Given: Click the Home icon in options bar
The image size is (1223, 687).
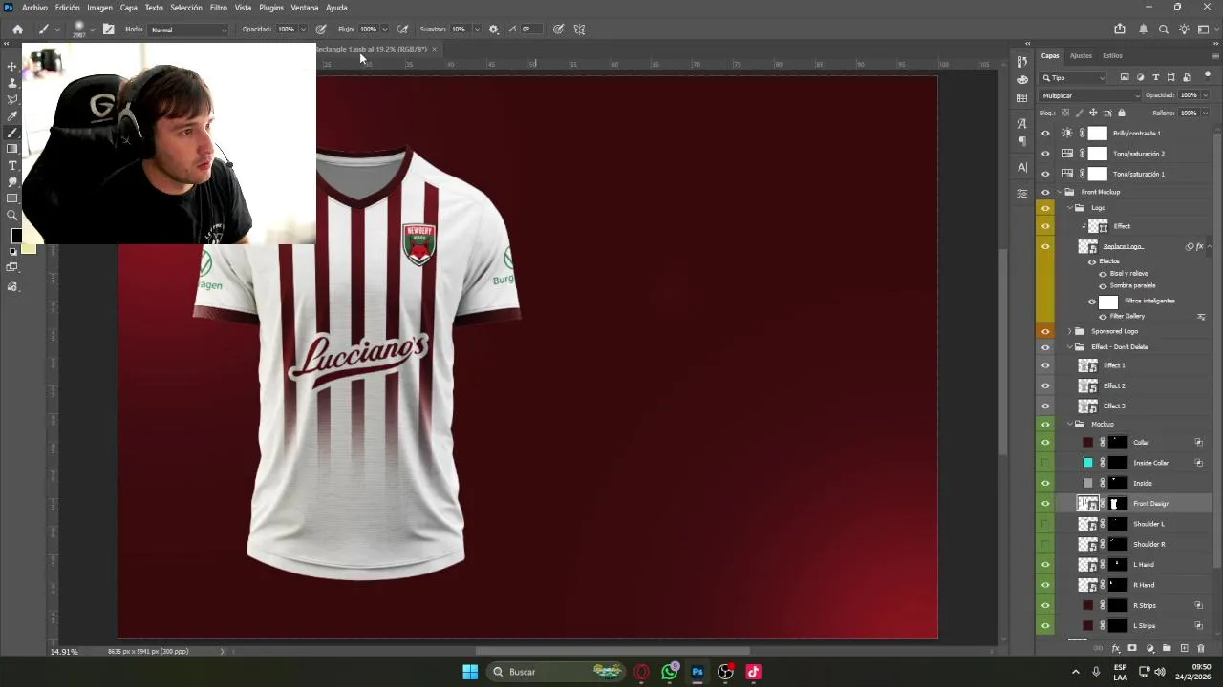Looking at the screenshot, I should tap(17, 30).
